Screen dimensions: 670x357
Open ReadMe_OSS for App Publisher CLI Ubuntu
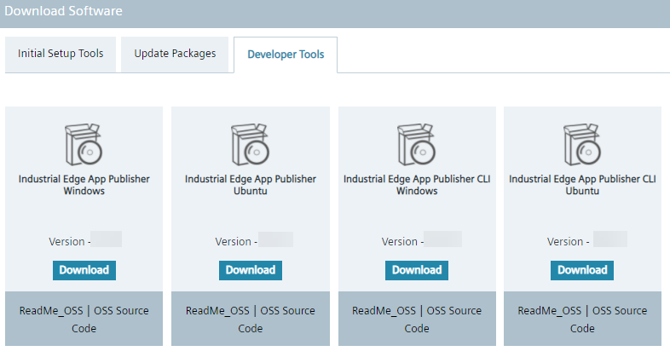(x=550, y=311)
